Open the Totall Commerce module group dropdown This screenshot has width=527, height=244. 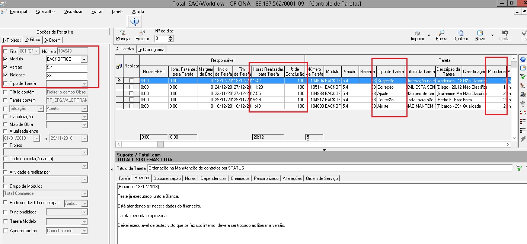pyautogui.click(x=84, y=193)
